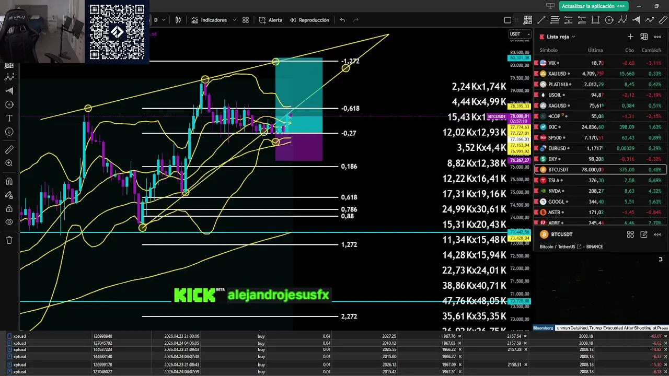Select XAGUSD in the watchlist

(600, 105)
